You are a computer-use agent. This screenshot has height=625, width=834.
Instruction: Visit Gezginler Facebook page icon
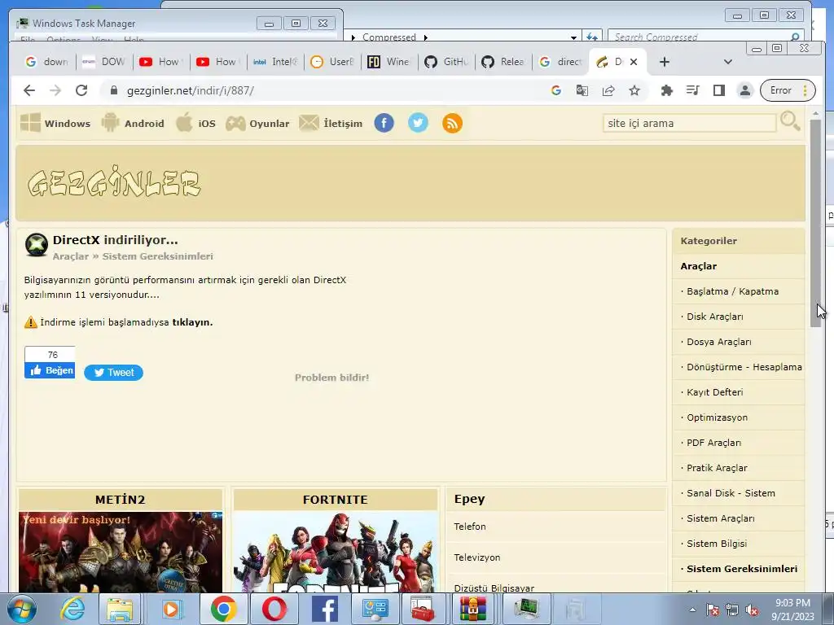click(x=384, y=124)
